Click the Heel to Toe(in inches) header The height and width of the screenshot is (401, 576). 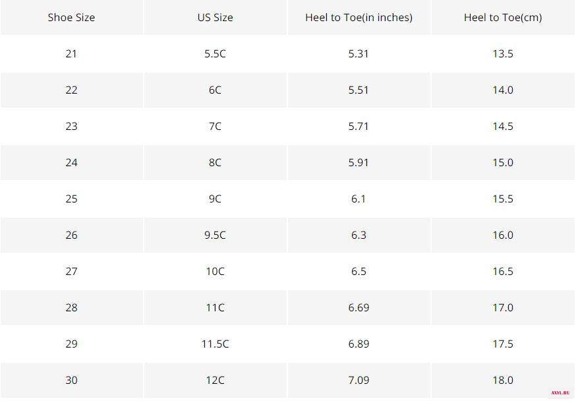click(359, 17)
